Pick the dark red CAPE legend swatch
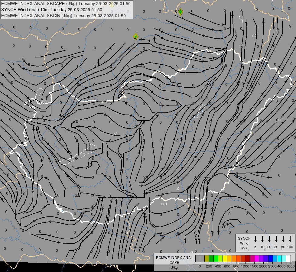296x272 pixels. [x=248, y=258]
